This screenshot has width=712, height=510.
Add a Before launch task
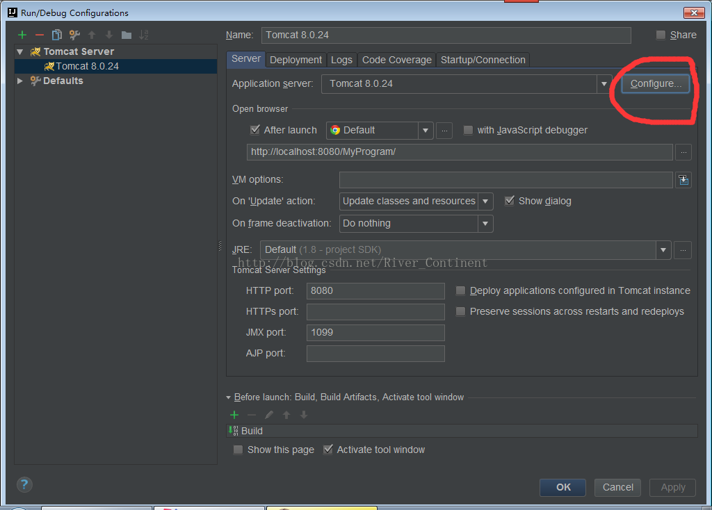pyautogui.click(x=234, y=415)
